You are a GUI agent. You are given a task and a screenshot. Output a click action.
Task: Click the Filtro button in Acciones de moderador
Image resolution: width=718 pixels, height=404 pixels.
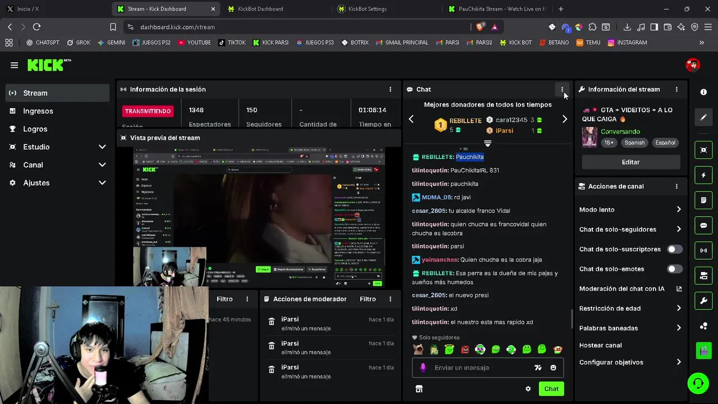coord(367,299)
